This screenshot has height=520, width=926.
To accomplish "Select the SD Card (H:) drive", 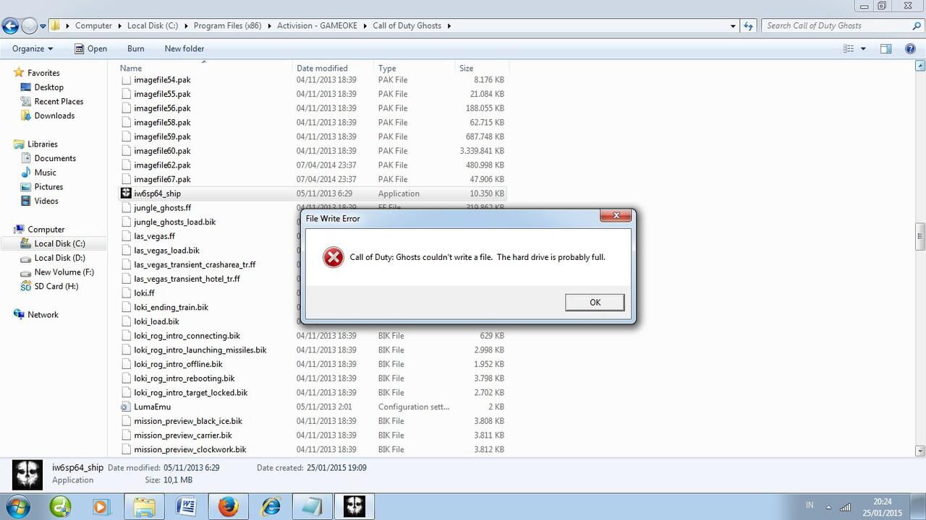I will (56, 286).
